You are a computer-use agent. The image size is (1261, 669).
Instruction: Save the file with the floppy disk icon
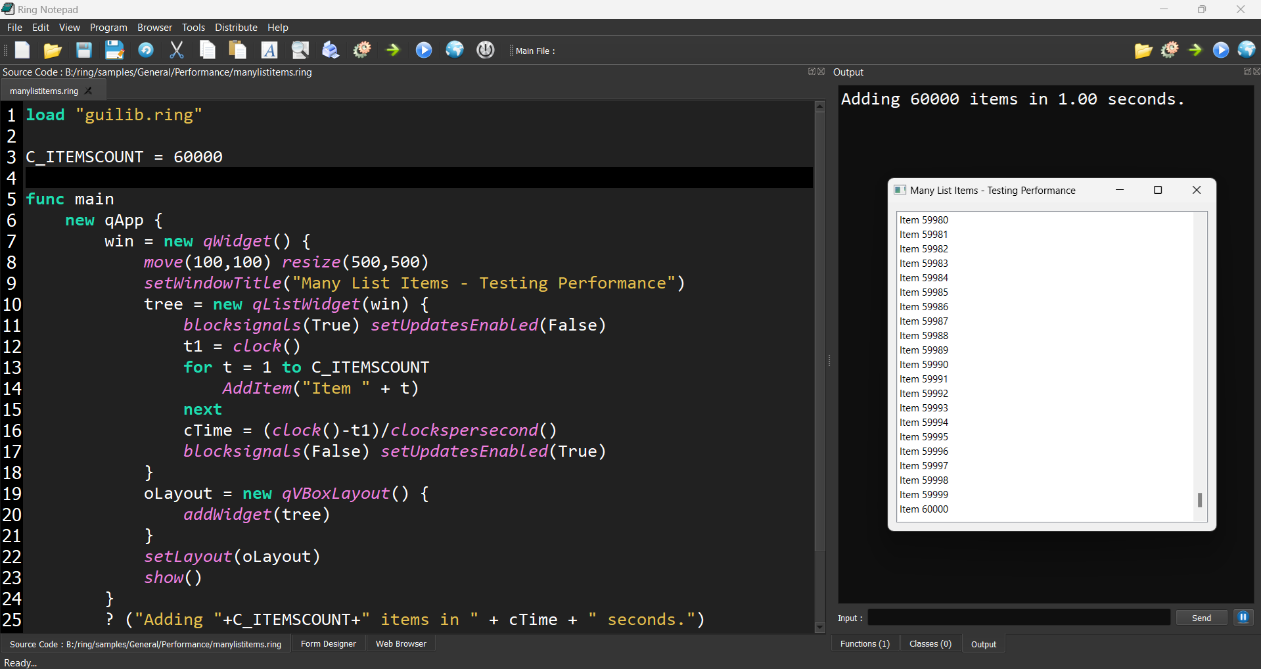pos(83,50)
